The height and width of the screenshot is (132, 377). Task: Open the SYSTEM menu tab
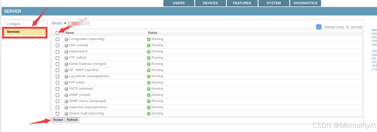click(x=274, y=3)
